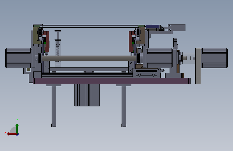233x151 pixels.
Task: Select the blue cylinder at top right
Action: 153,27
